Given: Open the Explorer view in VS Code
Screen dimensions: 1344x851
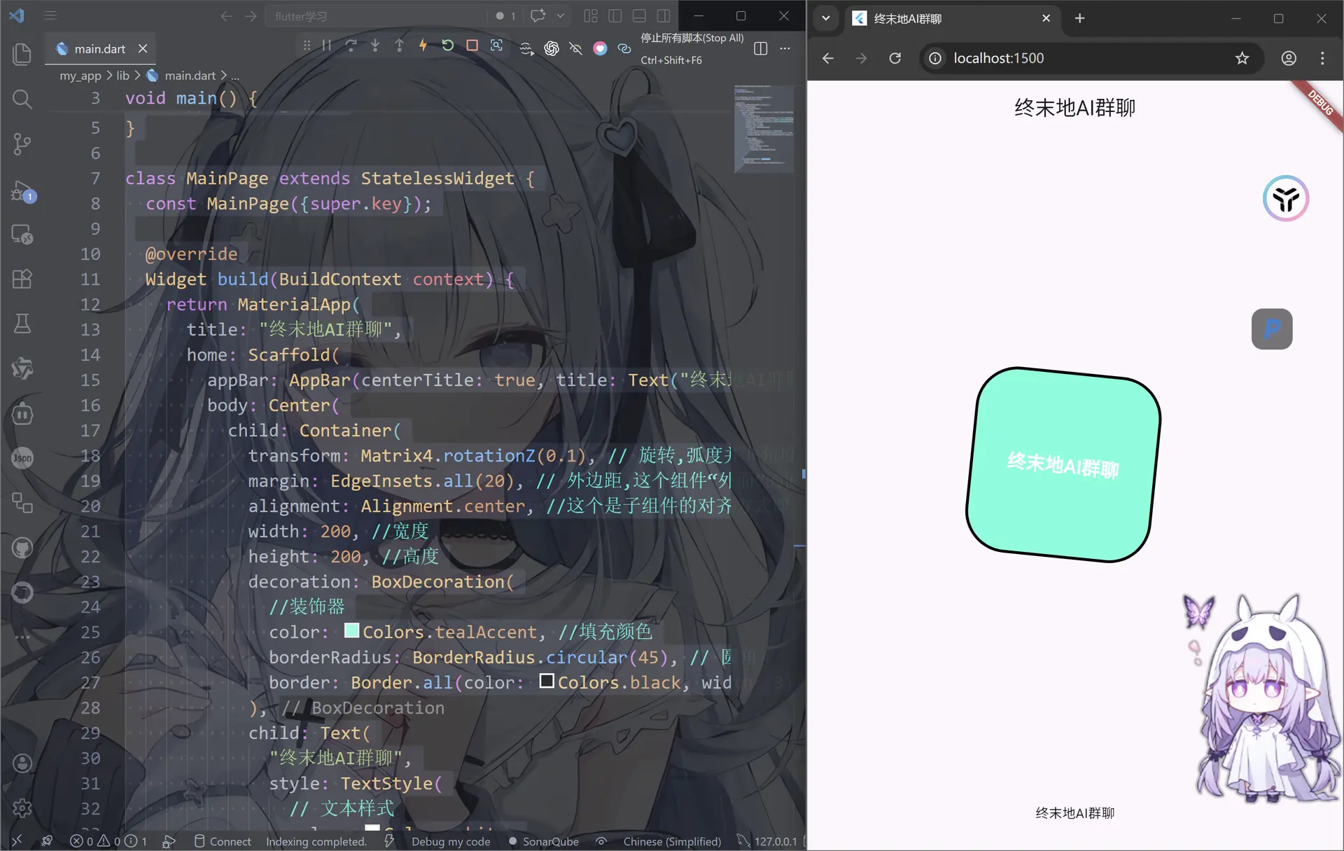Looking at the screenshot, I should tap(22, 54).
